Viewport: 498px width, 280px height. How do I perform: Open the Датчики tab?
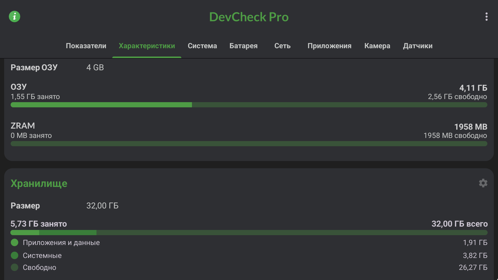click(418, 46)
